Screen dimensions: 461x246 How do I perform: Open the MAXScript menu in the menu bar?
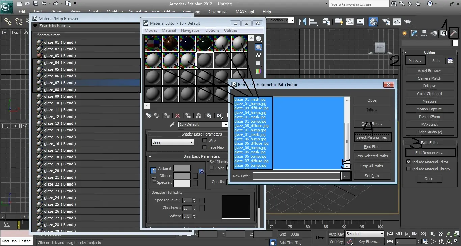click(x=245, y=11)
